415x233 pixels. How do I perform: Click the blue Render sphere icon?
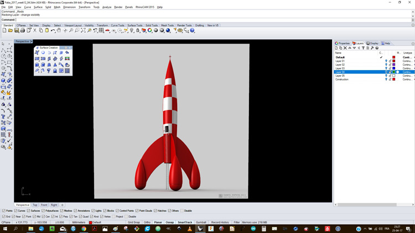tap(168, 31)
